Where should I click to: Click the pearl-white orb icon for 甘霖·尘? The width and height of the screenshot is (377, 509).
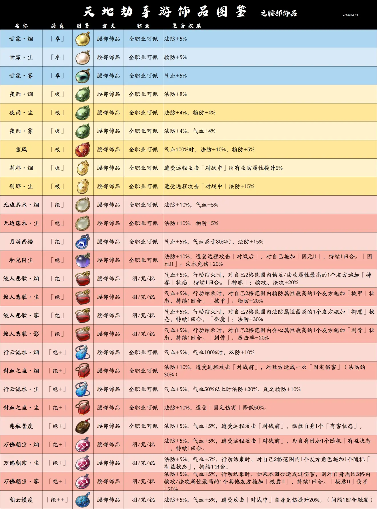83,57
